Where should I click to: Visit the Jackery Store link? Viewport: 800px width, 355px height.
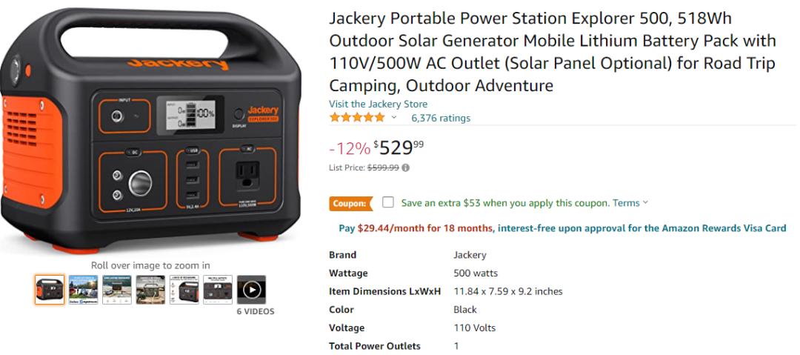click(x=378, y=104)
